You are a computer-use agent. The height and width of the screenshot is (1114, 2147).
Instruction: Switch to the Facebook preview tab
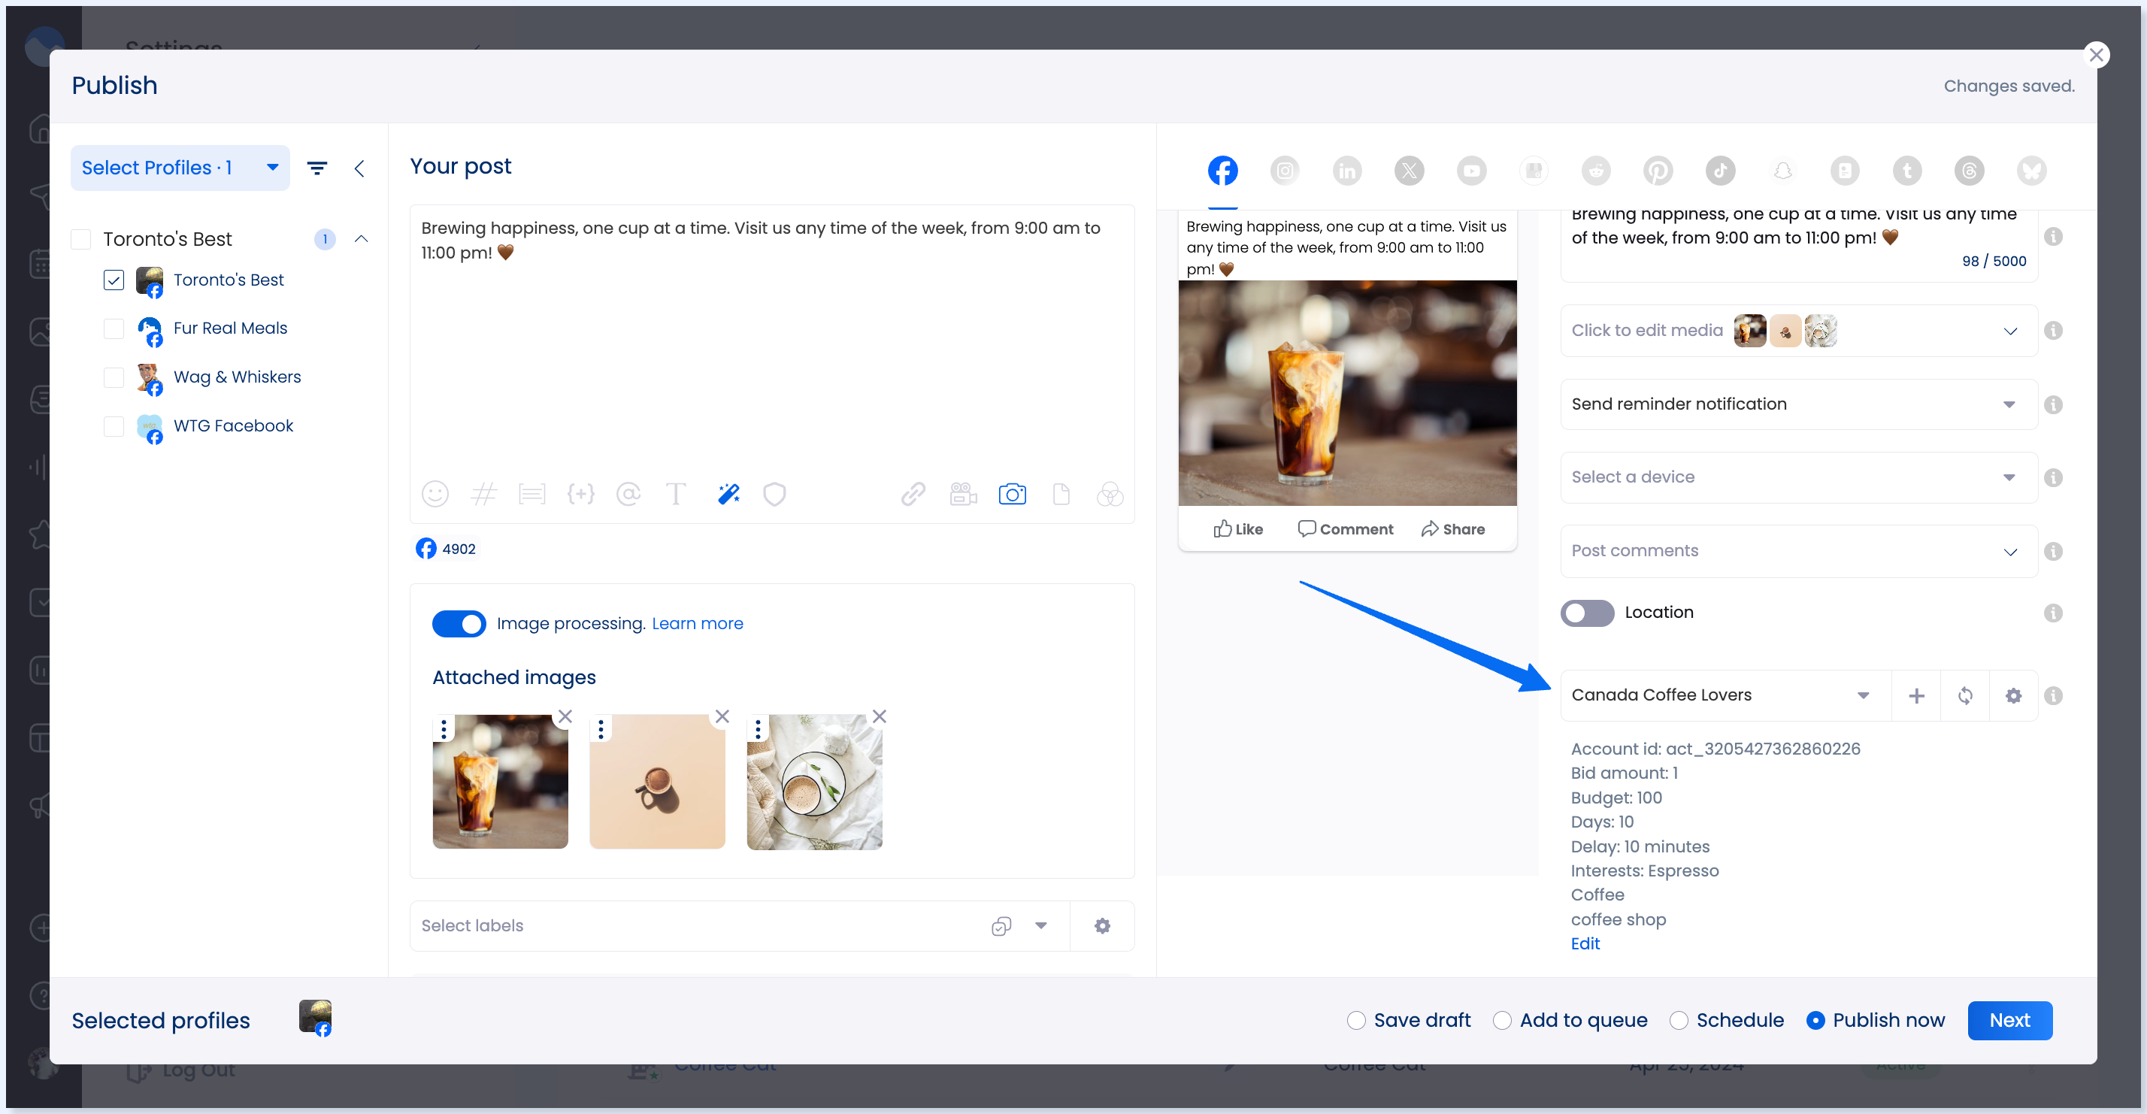point(1222,171)
